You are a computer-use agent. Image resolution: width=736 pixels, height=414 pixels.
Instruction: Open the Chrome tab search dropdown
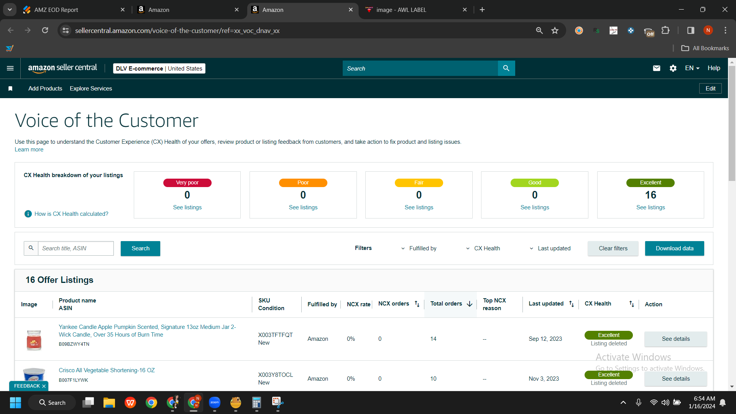click(10, 10)
